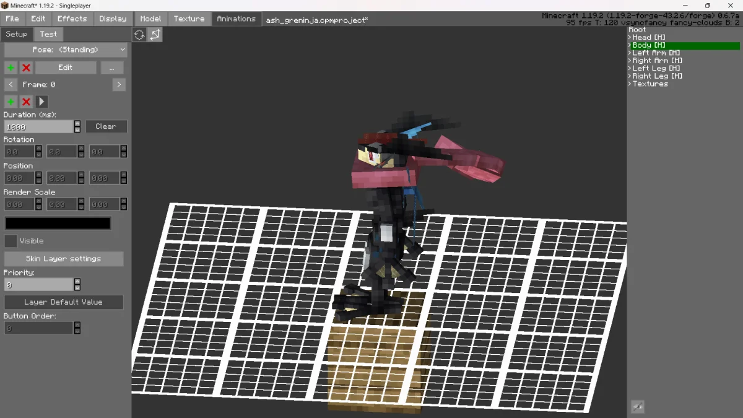Decrease Duration with the down arrow
This screenshot has height=418, width=743.
77,129
